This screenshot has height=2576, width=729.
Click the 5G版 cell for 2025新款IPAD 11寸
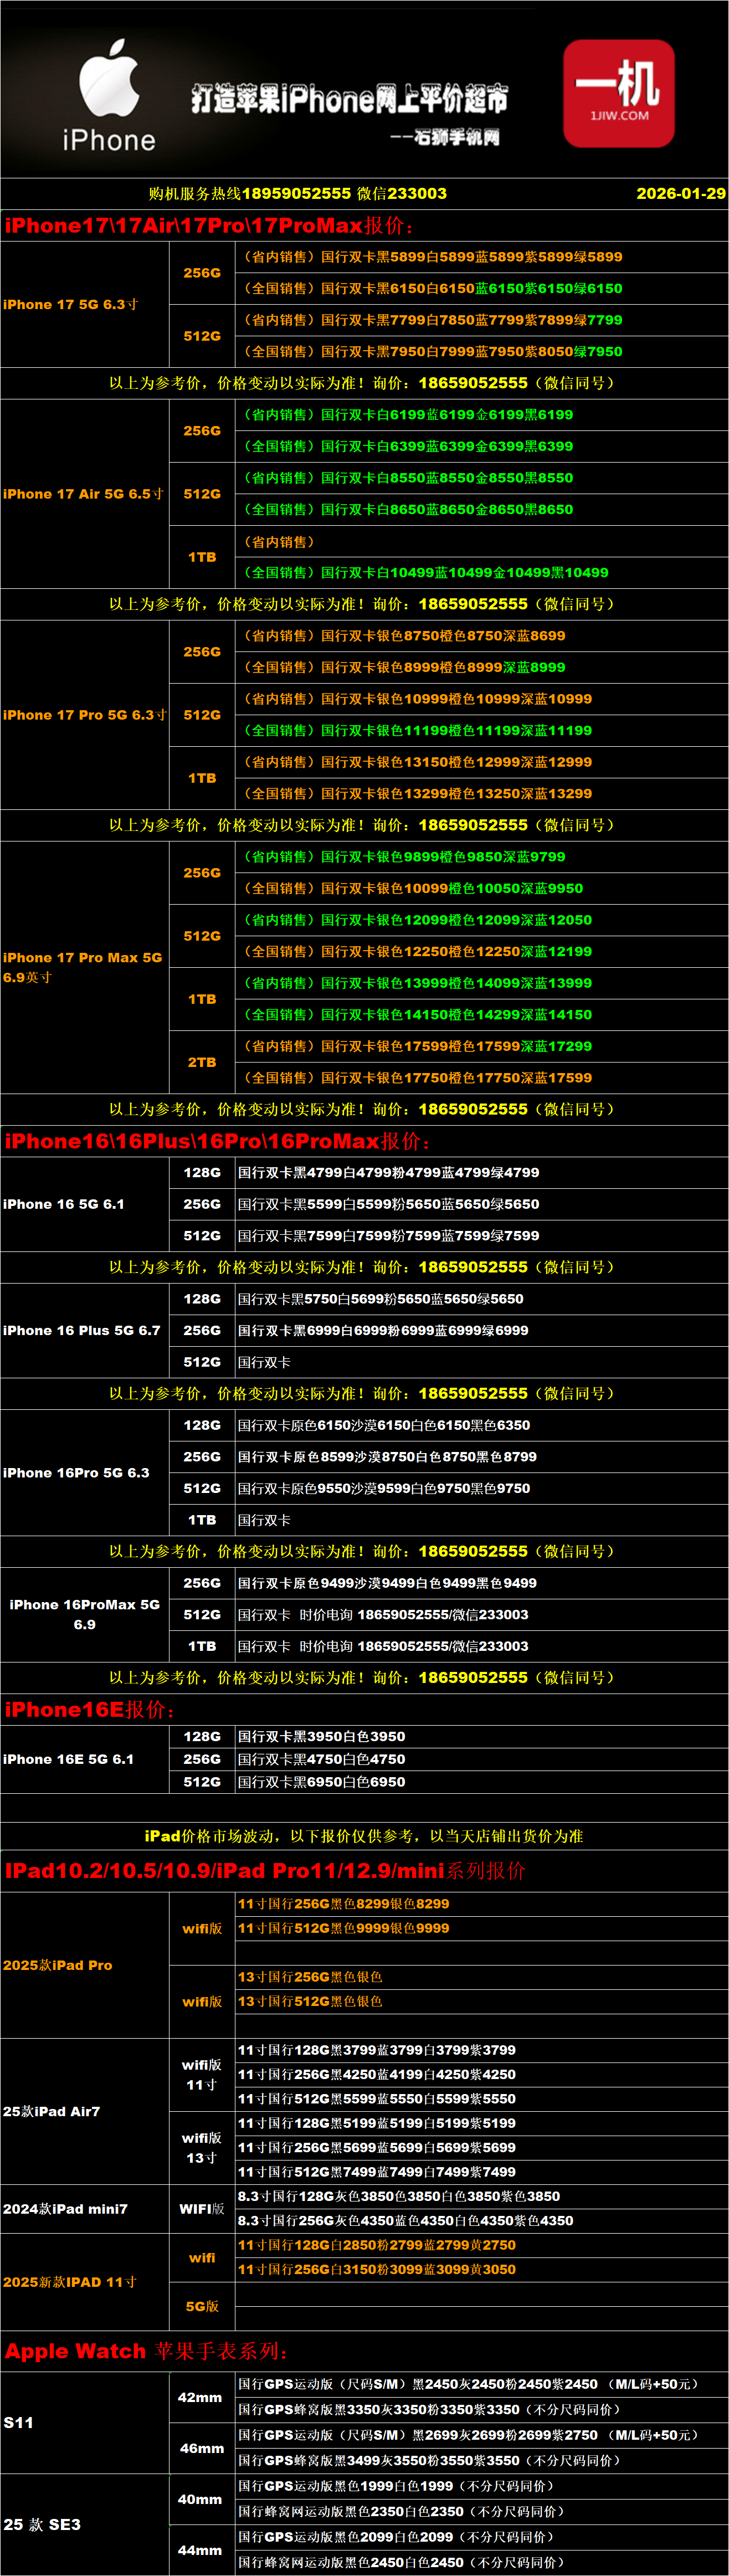tap(202, 2306)
